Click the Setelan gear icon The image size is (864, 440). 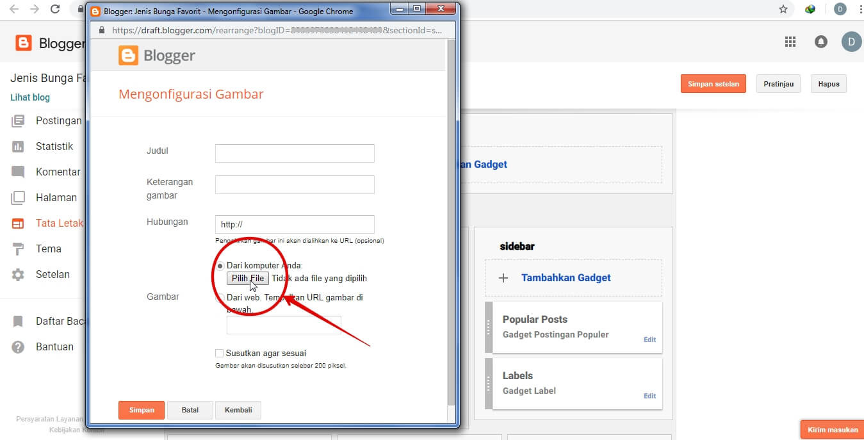click(18, 274)
